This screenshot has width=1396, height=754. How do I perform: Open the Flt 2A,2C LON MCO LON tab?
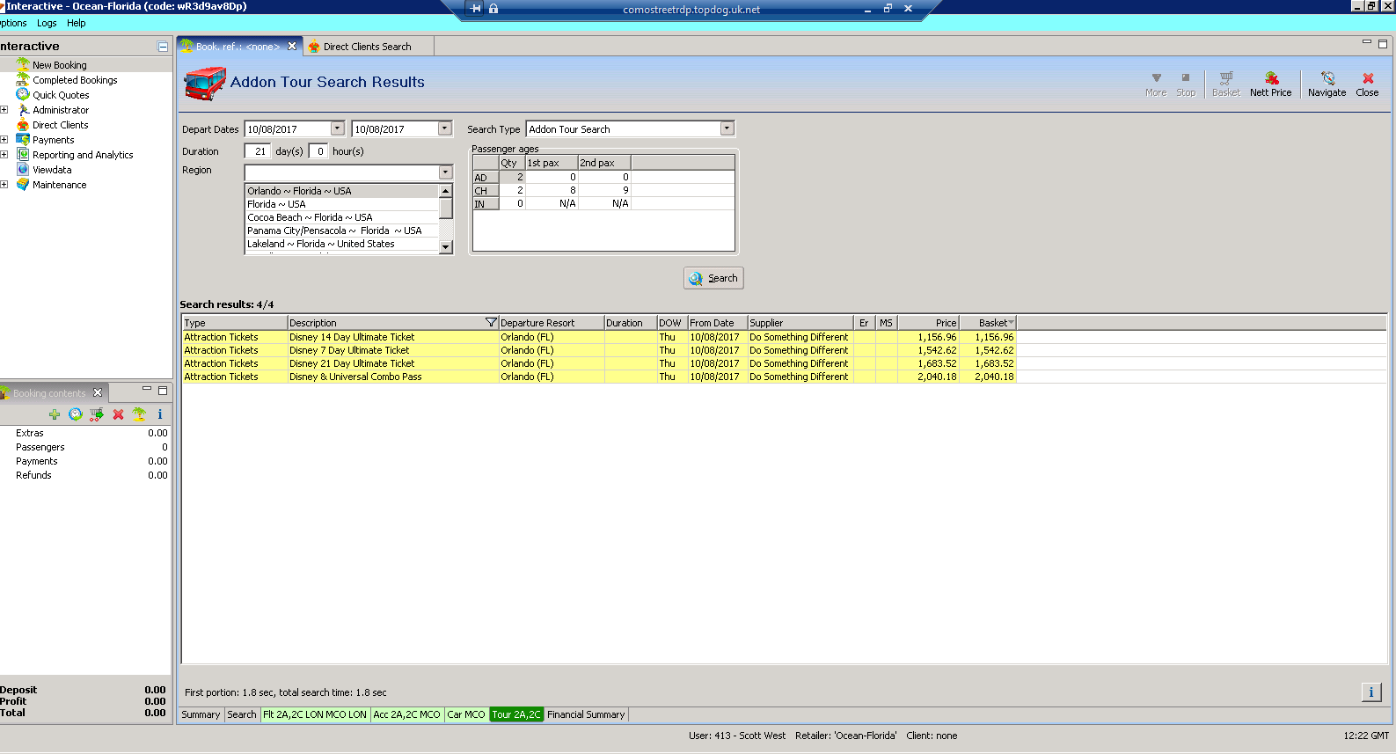click(x=315, y=714)
